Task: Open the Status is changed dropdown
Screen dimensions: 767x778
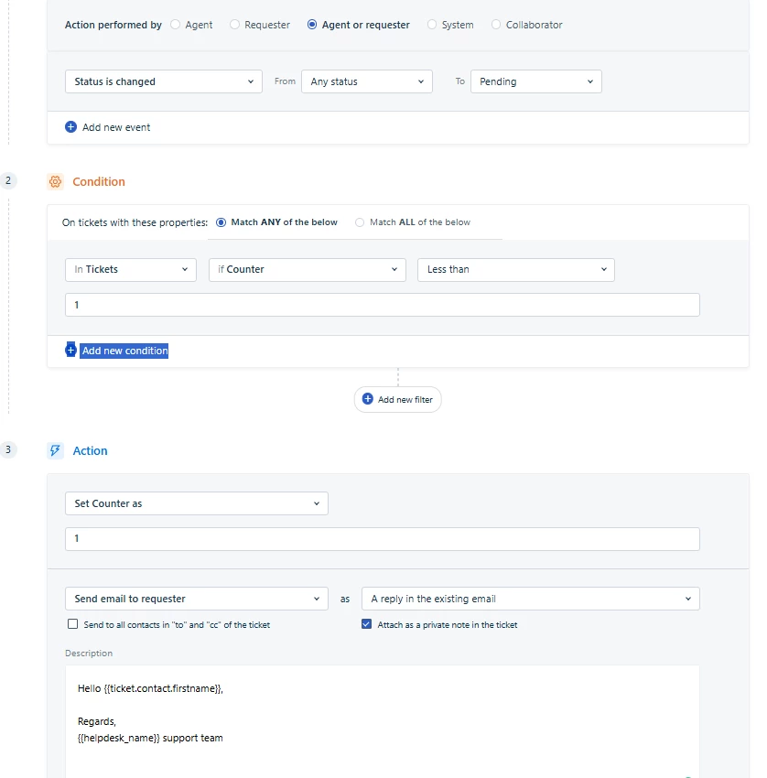Action: click(164, 81)
